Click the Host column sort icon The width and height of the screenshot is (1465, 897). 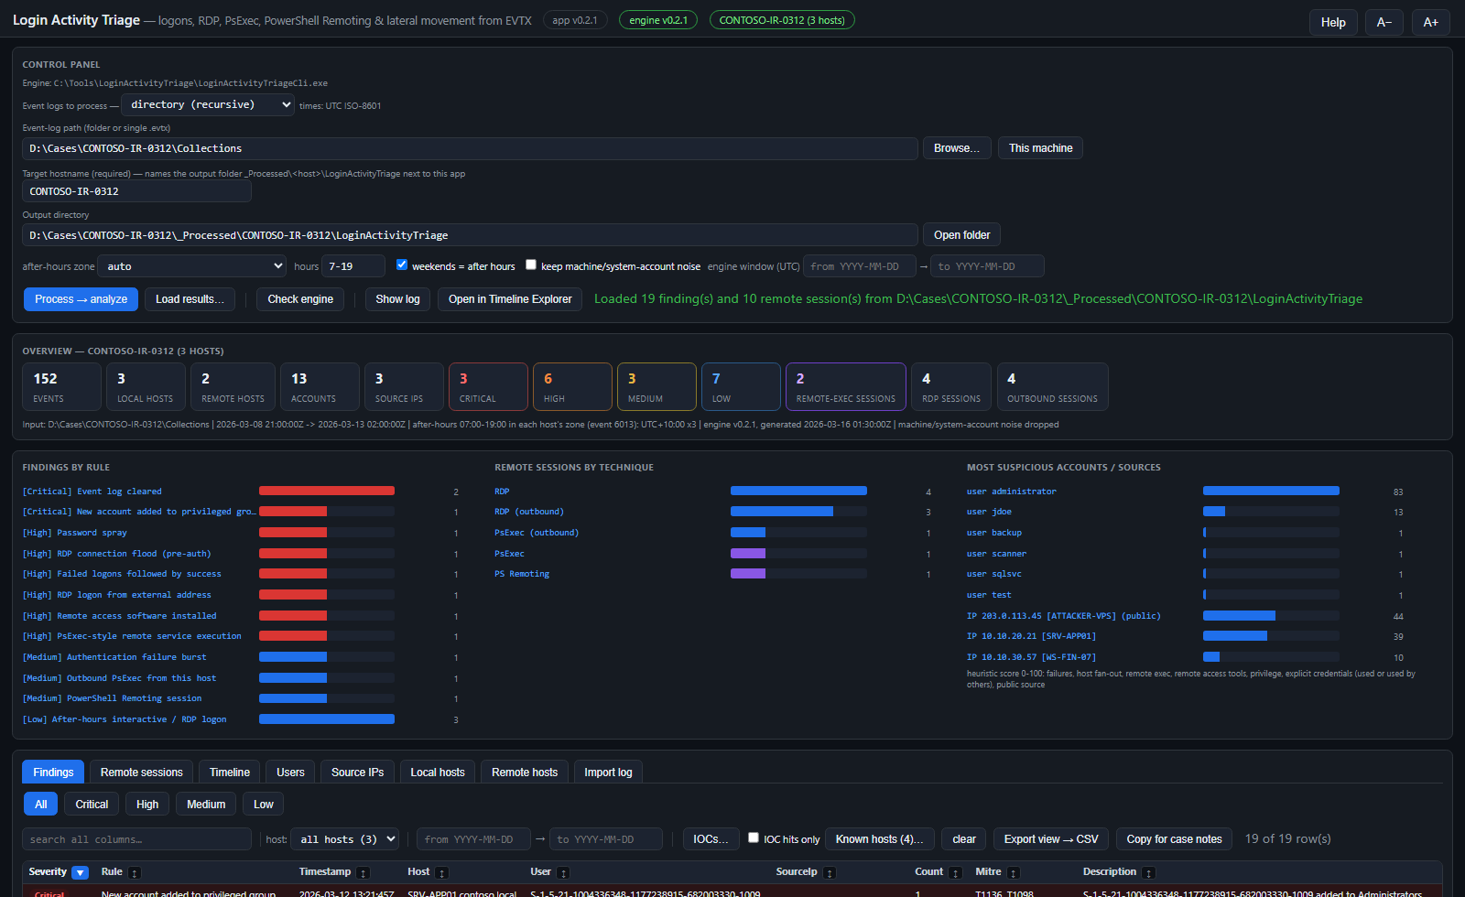441,873
